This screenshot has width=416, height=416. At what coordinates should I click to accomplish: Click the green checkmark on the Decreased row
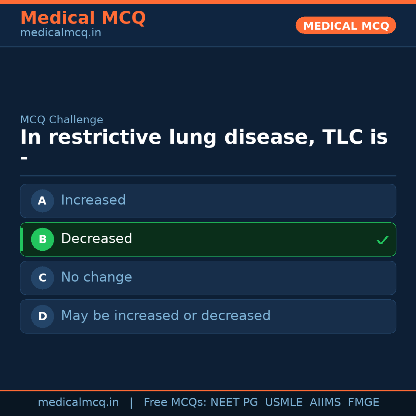click(382, 240)
